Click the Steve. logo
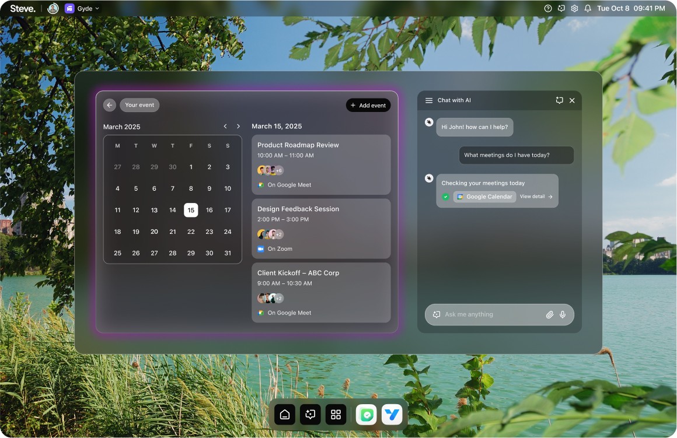This screenshot has height=438, width=677. 22,8
